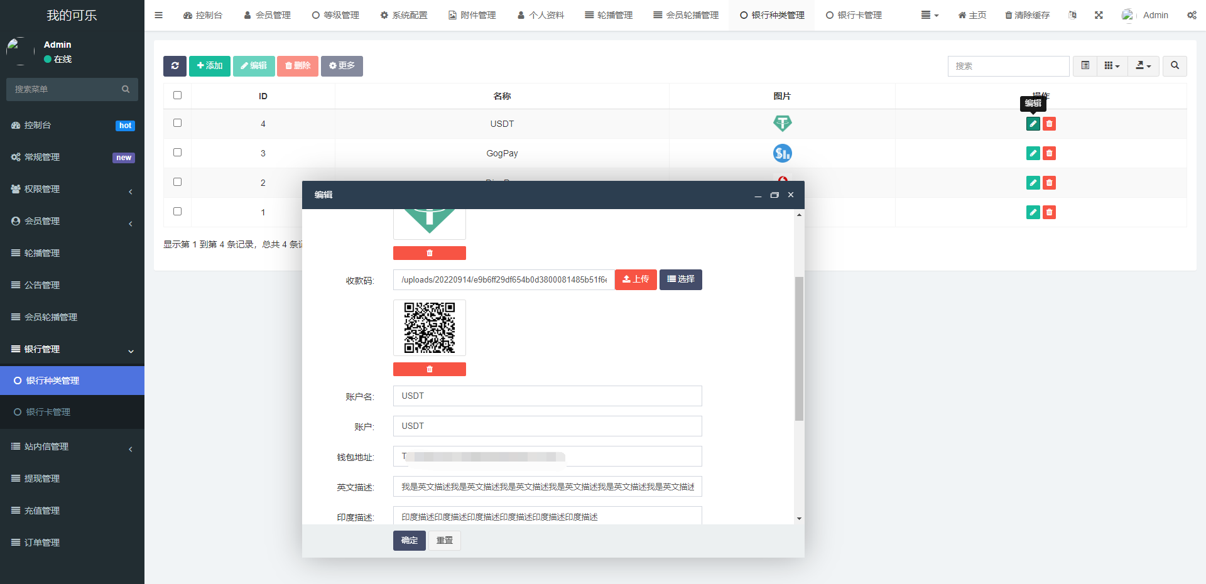Toggle the table card view icon

pos(1085,66)
